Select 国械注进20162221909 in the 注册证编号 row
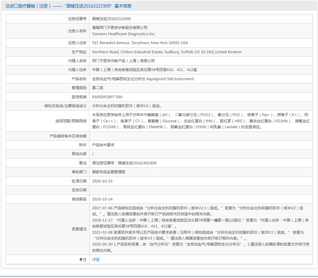The width and height of the screenshot is (318, 278). [111, 19]
